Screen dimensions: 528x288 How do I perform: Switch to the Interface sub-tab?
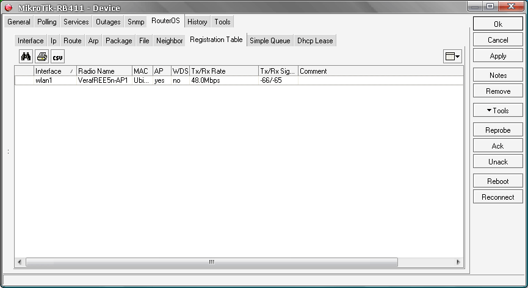31,41
